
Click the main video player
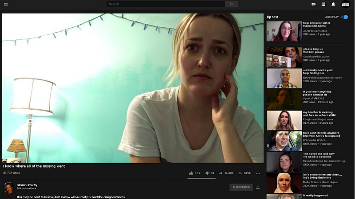pos(133,88)
